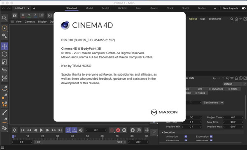Enable Autokeying red A button

tap(118, 130)
